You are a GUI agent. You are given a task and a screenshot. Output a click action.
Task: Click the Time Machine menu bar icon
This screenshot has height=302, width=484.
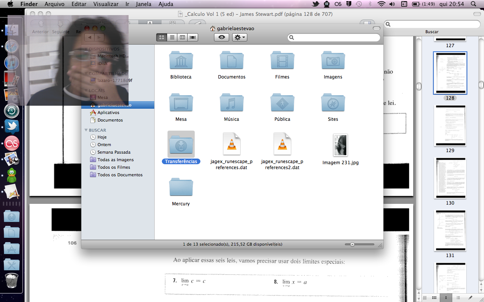[359, 4]
